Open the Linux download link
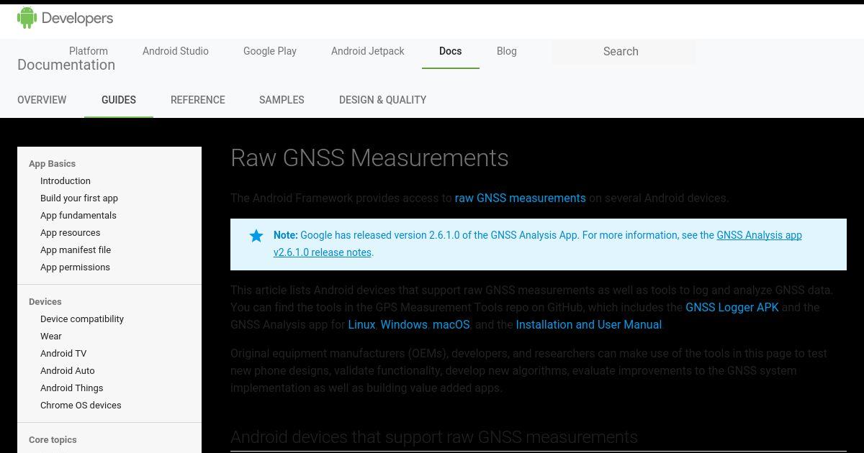This screenshot has height=453, width=864. coord(361,325)
